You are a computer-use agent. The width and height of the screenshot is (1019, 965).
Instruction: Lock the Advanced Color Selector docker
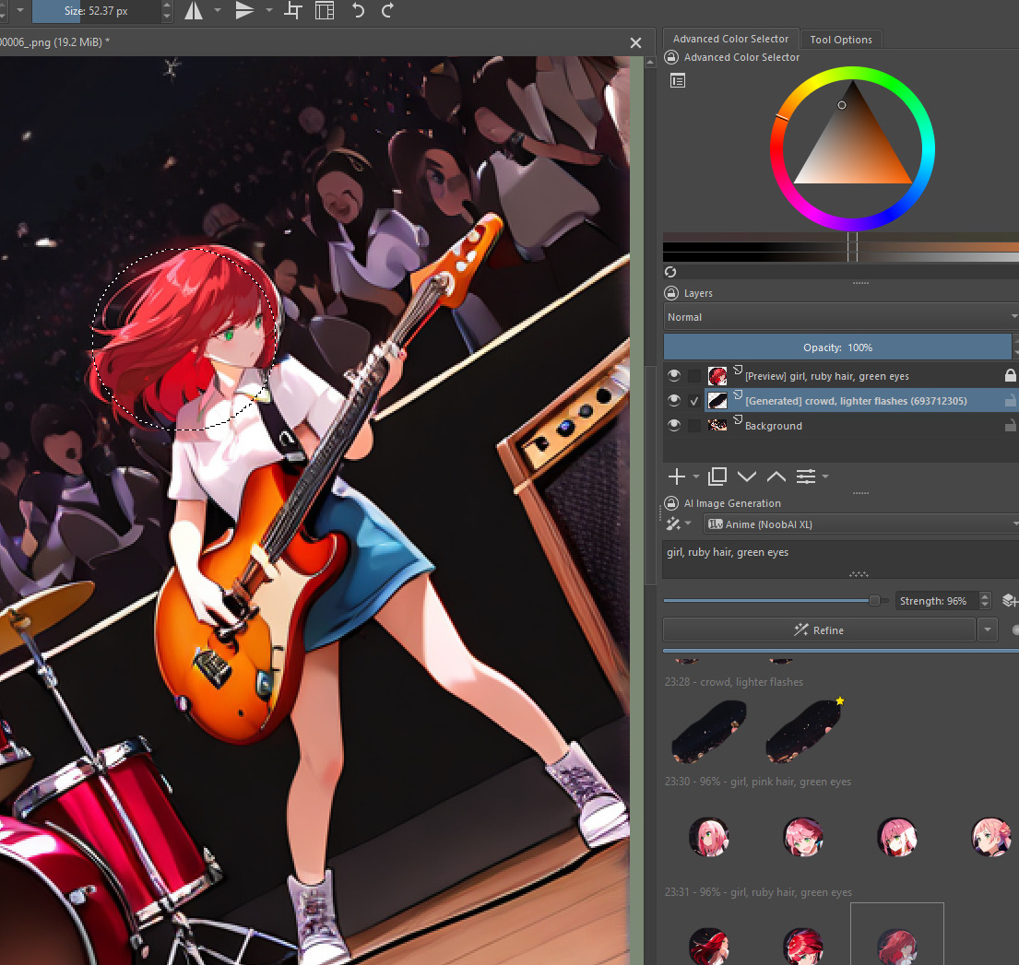671,57
